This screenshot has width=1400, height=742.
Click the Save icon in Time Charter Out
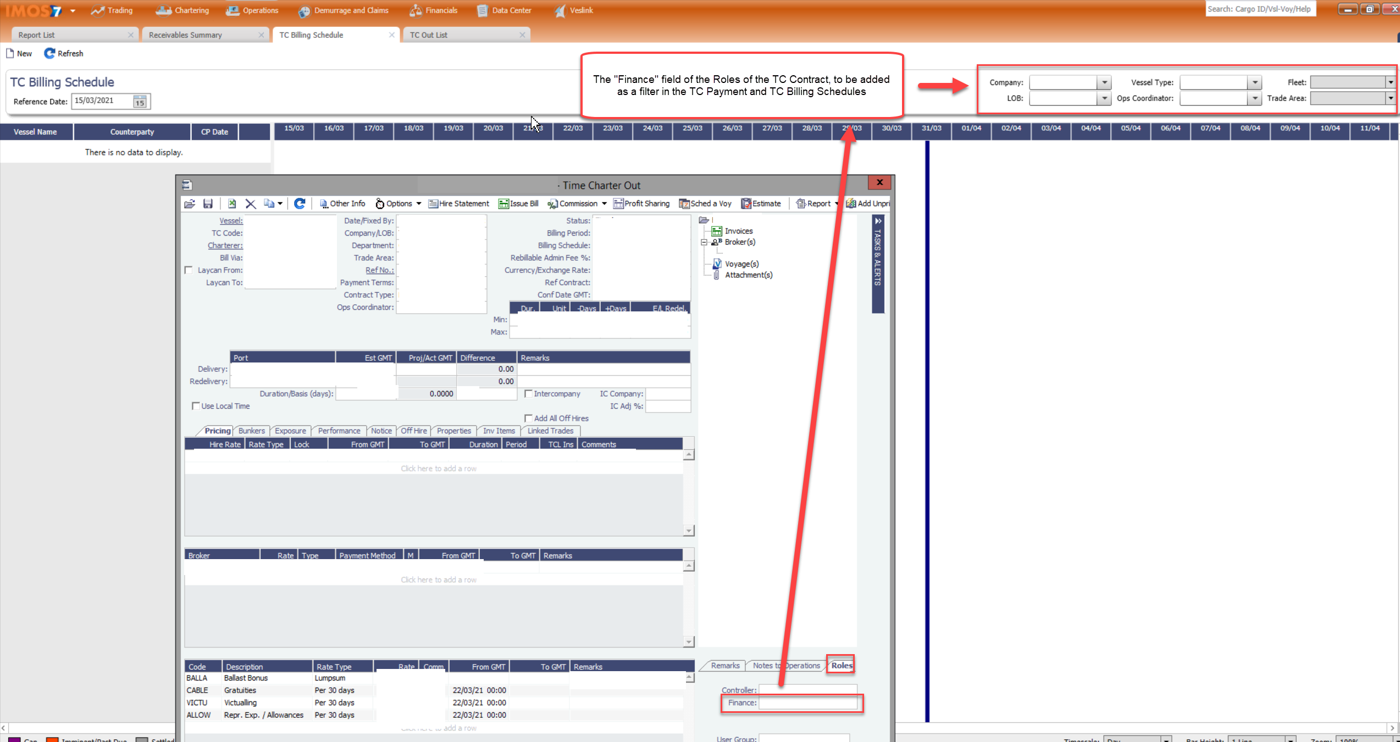[208, 203]
